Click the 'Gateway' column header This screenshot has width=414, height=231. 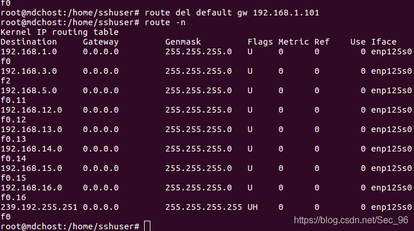[x=101, y=42]
